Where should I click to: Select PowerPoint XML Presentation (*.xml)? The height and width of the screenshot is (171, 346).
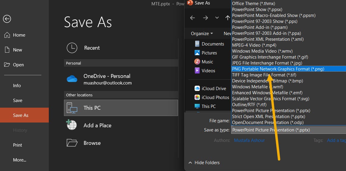[289, 39]
